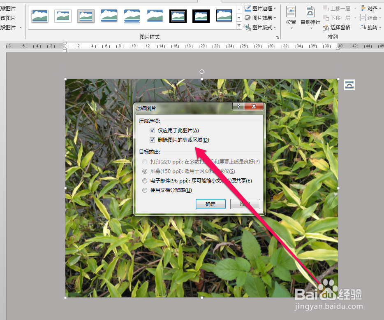This screenshot has height=320, width=384.
Task: Click the top-left picture resize handle
Action: [x=65, y=79]
